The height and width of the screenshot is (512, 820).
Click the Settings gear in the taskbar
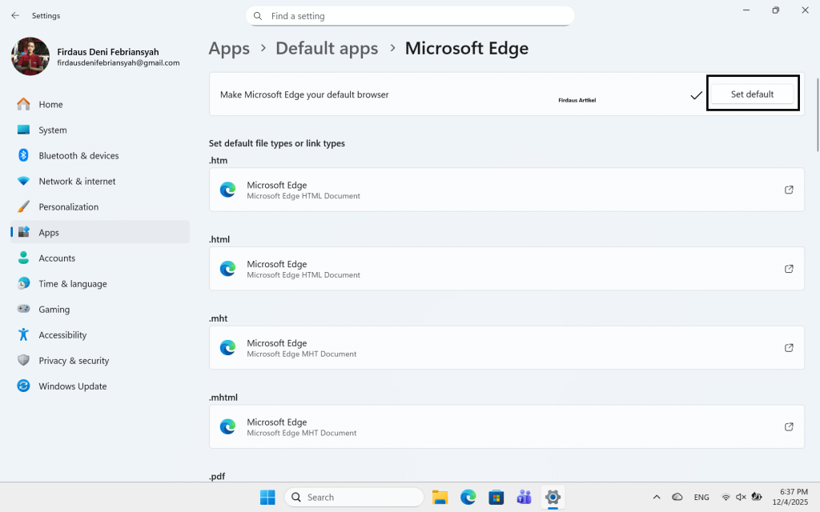(x=553, y=497)
